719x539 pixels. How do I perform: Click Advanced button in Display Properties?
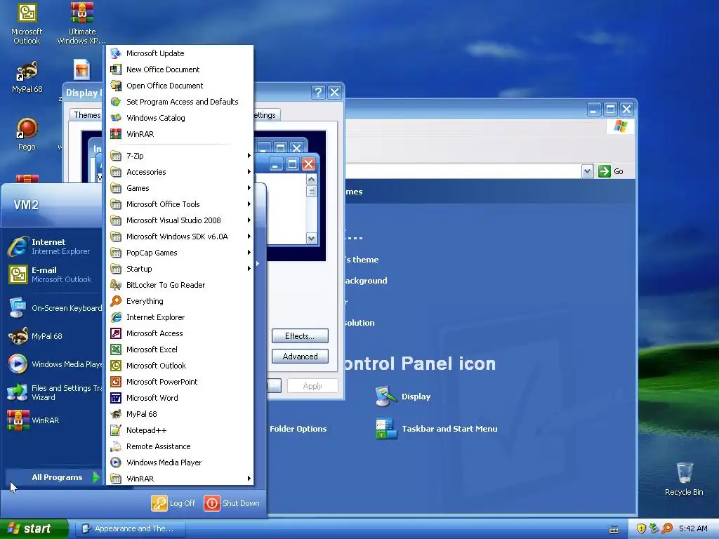(300, 356)
